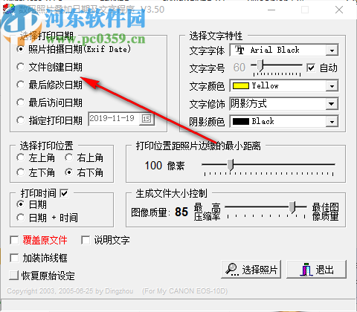Enable the 覆盖原文件 checkbox
Viewport: 357px width, 312px height.
14,240
